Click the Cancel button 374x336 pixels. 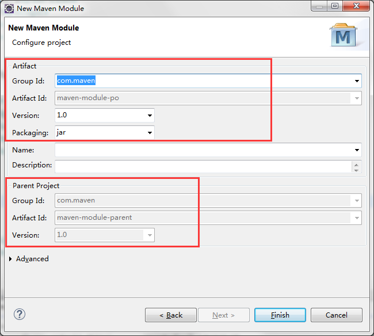click(337, 315)
